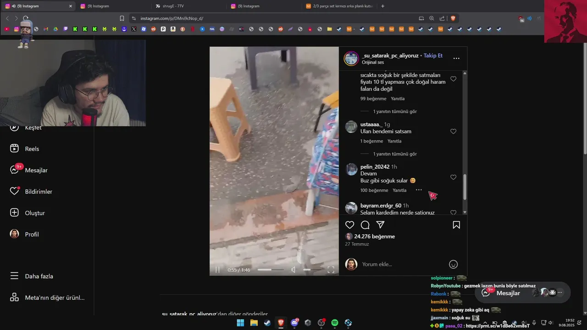Switch to the kırmızı arka planlı kutsa tab
This screenshot has width=587, height=330.
click(x=340, y=6)
